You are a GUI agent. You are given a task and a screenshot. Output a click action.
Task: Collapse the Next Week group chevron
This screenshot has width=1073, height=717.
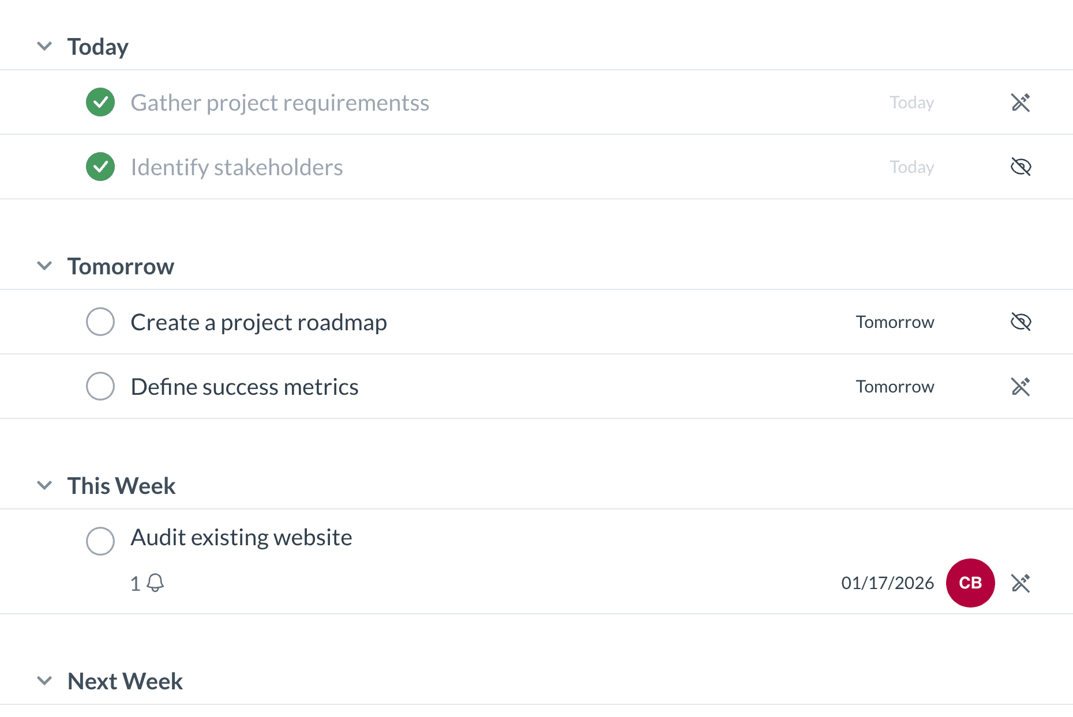click(x=44, y=681)
